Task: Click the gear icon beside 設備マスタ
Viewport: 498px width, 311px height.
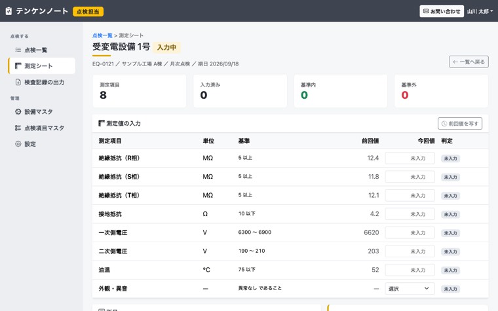Action: click(18, 112)
